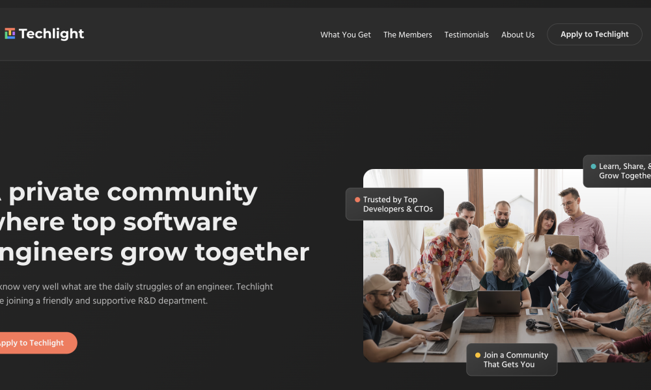
Task: Click the teal dot on Learn, Share badge
Action: point(593,166)
